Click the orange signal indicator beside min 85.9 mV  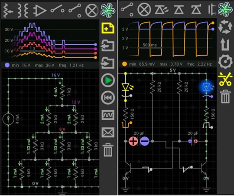point(124,64)
